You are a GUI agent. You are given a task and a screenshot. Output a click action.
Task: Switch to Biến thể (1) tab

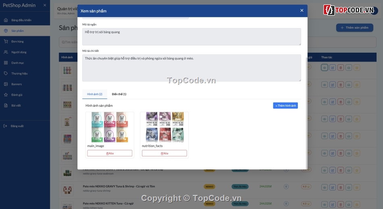(119, 94)
